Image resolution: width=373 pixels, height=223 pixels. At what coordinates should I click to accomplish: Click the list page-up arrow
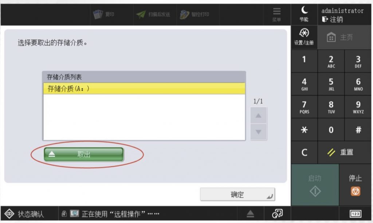(258, 116)
